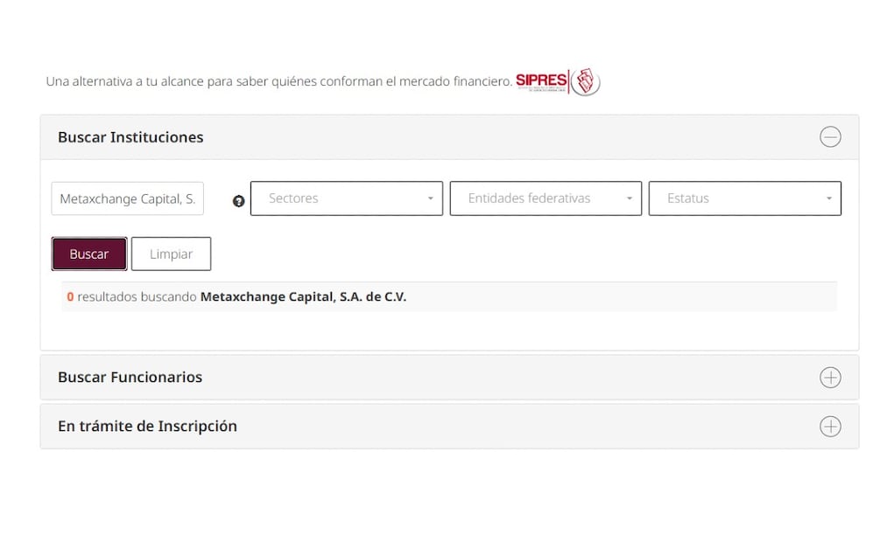Click the Buscar Funcionarios header

click(x=130, y=377)
